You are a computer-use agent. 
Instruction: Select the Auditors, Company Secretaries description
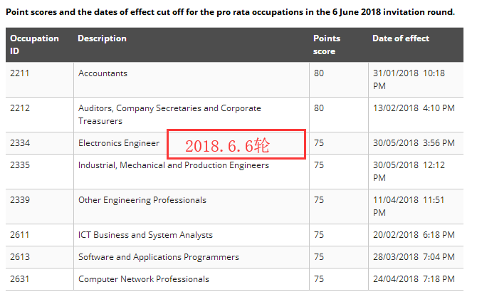(x=169, y=115)
